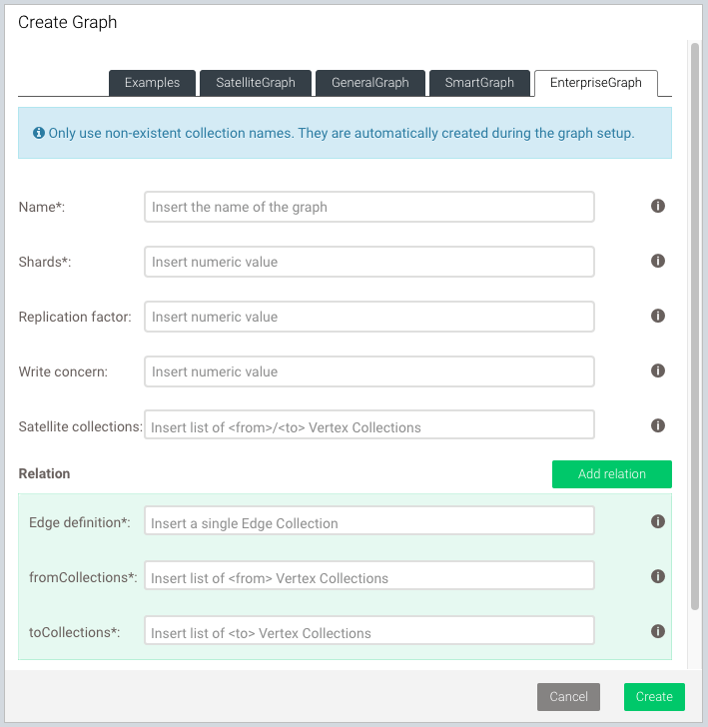Cancel the graph creation dialog
This screenshot has width=708, height=727.
pyautogui.click(x=568, y=697)
